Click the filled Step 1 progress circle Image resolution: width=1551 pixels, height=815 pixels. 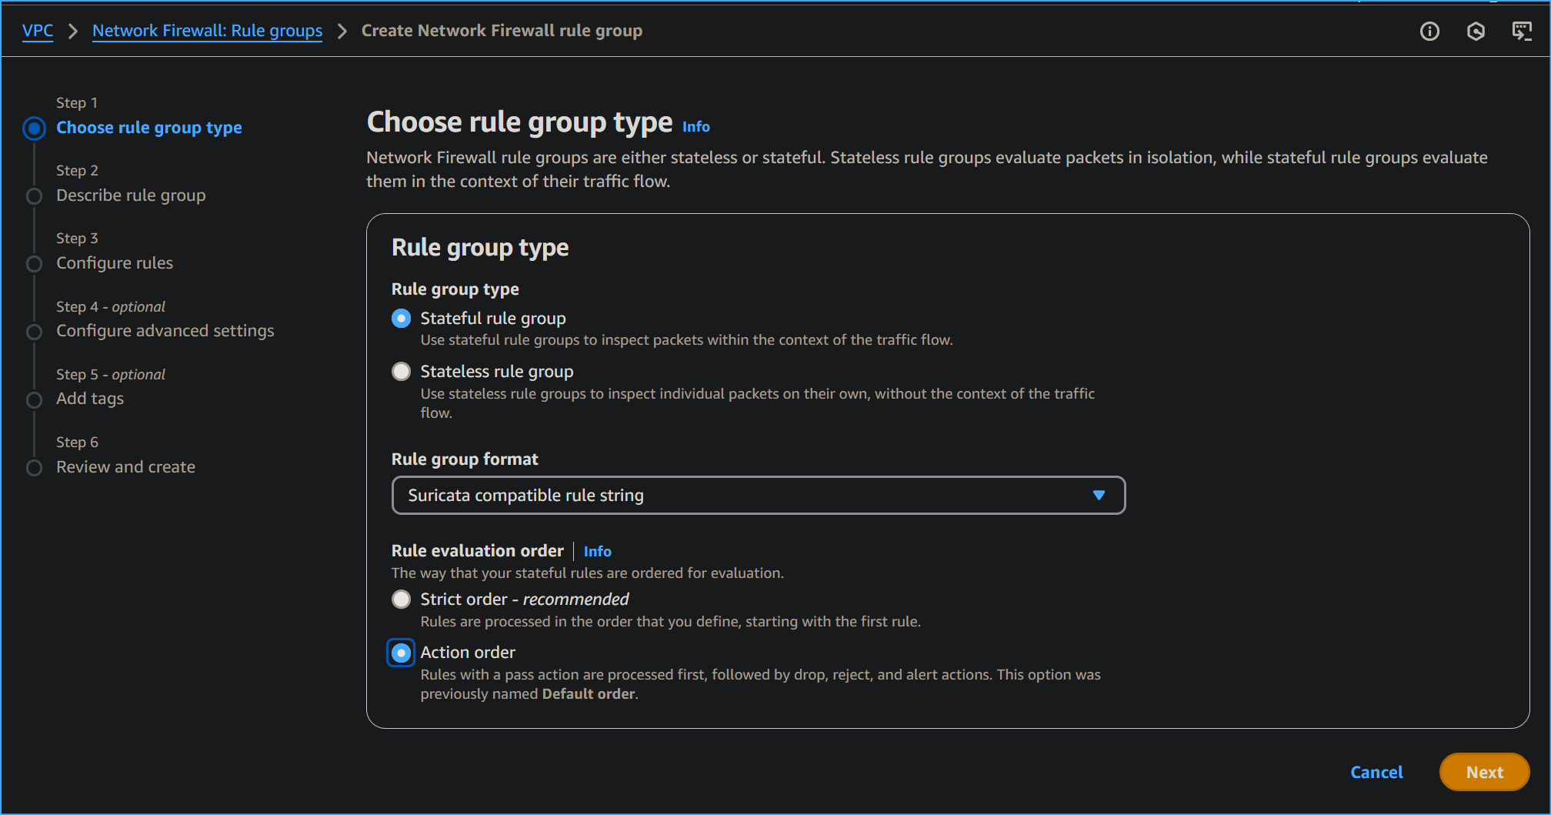coord(34,129)
